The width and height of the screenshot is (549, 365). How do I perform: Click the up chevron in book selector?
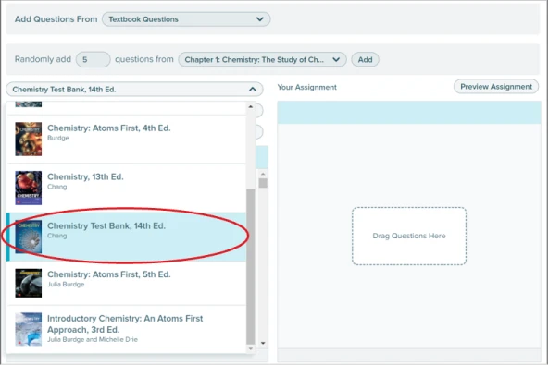point(253,90)
